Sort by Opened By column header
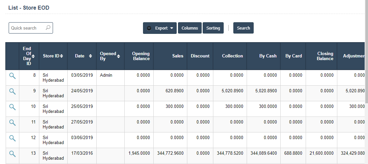Screen dimensions: 368x164 coord(110,56)
